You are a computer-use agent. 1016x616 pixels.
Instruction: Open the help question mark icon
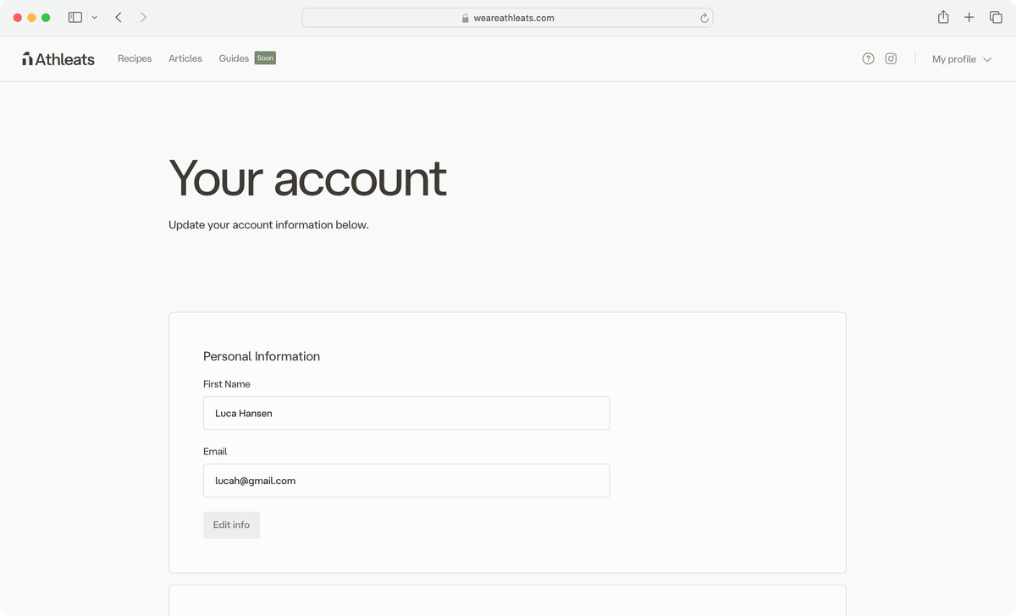868,58
